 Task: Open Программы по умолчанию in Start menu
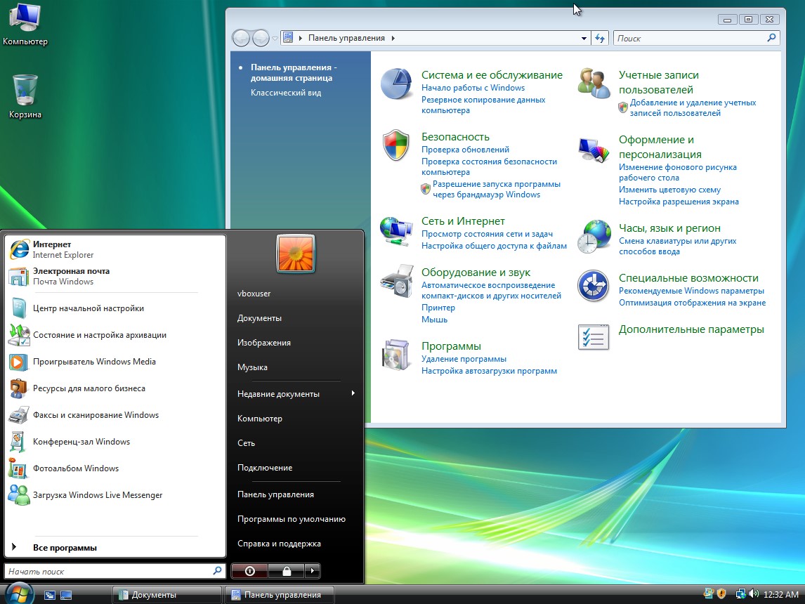click(x=291, y=519)
